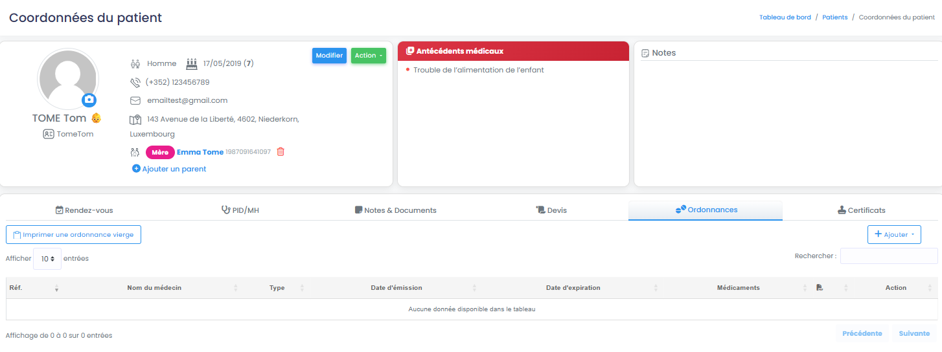
Task: Open the Ajouter dropdown button
Action: [x=894, y=234]
